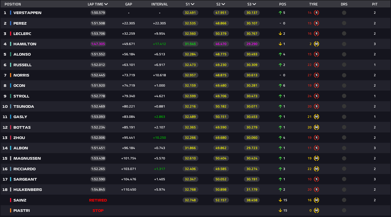
Task: Click Zhou's green position-gain arrow
Action: tap(280, 138)
